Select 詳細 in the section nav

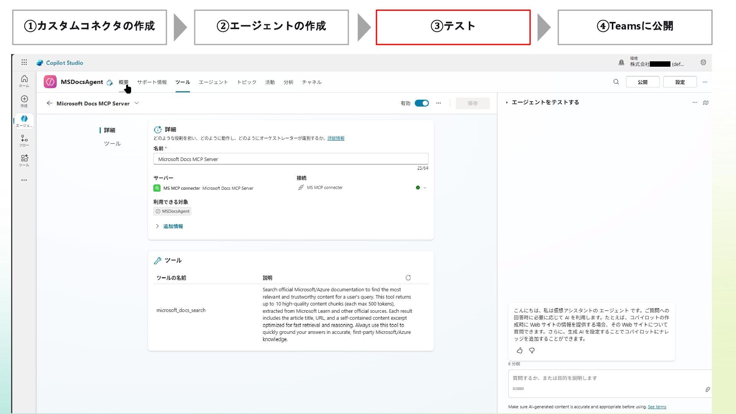[x=109, y=130]
